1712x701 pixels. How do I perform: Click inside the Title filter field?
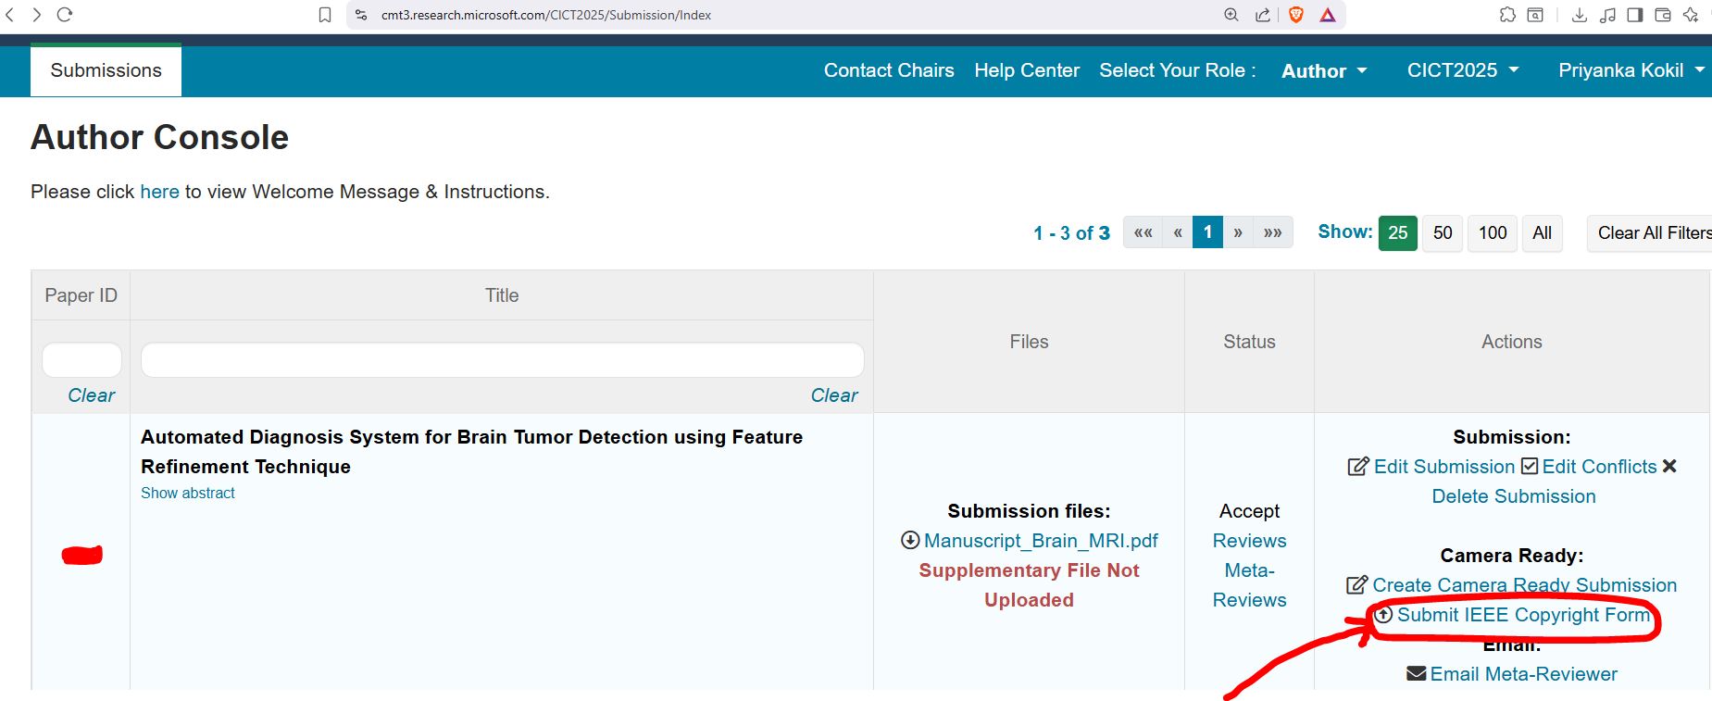click(x=502, y=360)
